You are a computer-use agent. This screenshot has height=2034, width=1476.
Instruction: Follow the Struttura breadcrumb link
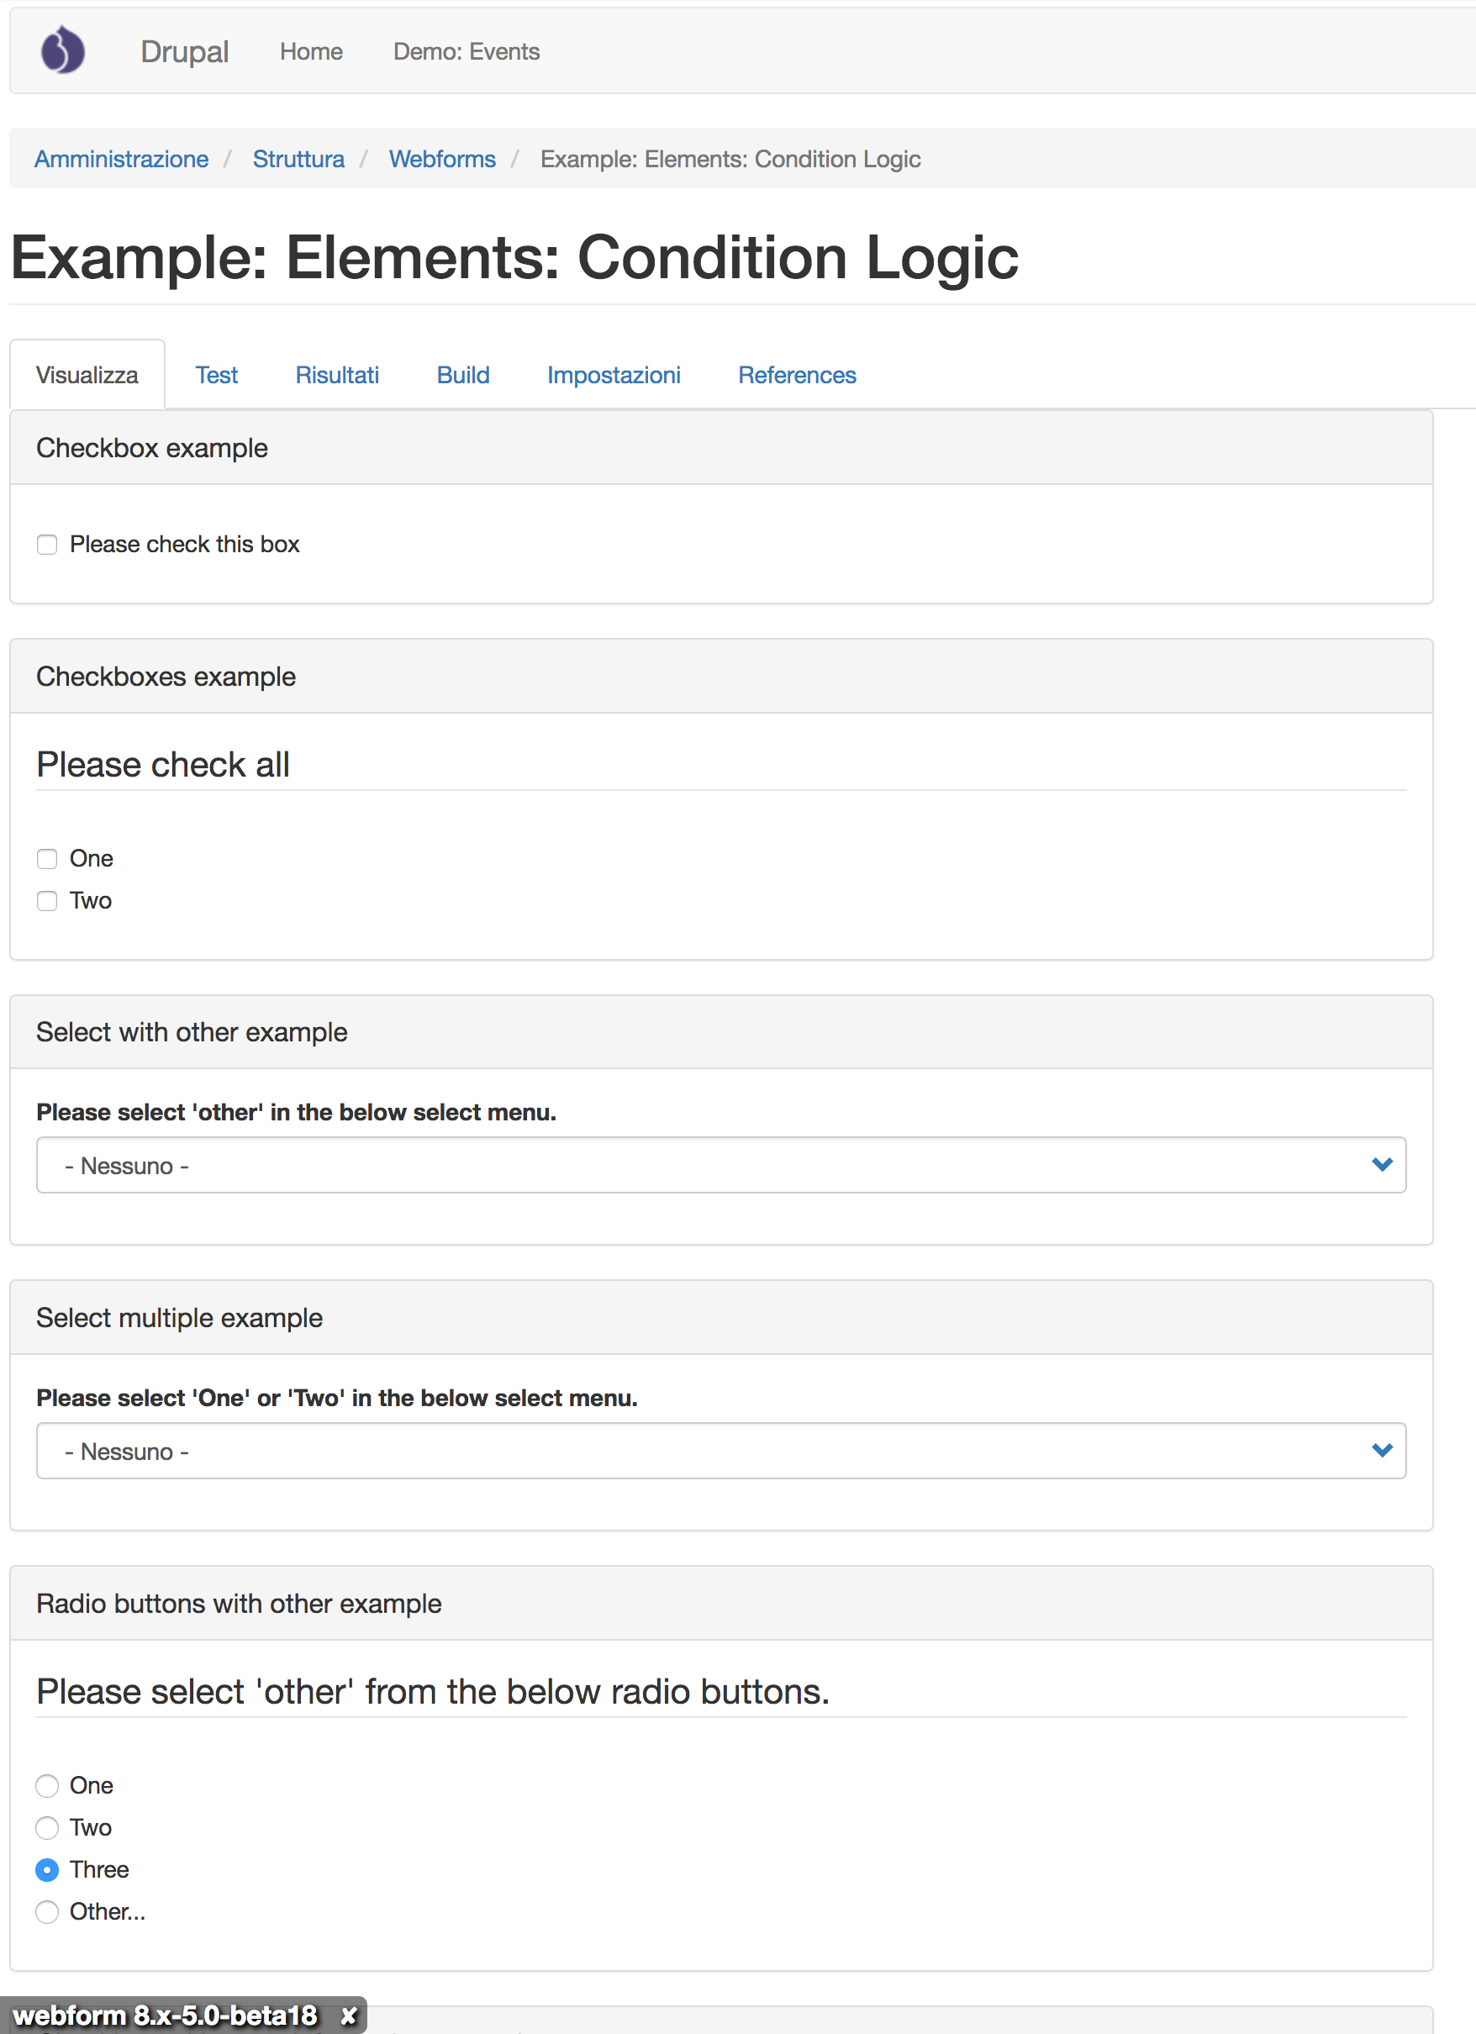(298, 159)
